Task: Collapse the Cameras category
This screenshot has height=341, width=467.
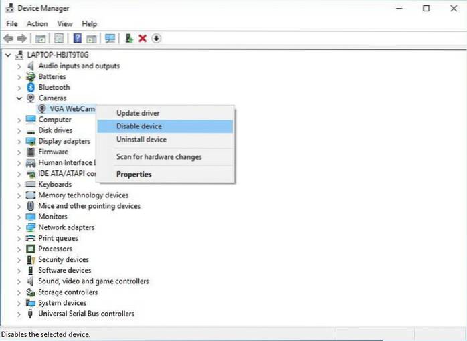Action: pyautogui.click(x=19, y=98)
